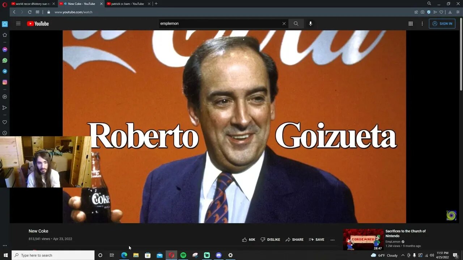Screen dimensions: 463x260
Task: Open the YouTube apps grid
Action: (x=411, y=23)
